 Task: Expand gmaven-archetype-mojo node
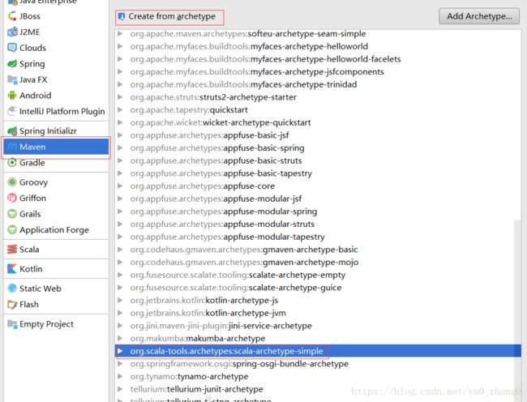click(x=120, y=262)
